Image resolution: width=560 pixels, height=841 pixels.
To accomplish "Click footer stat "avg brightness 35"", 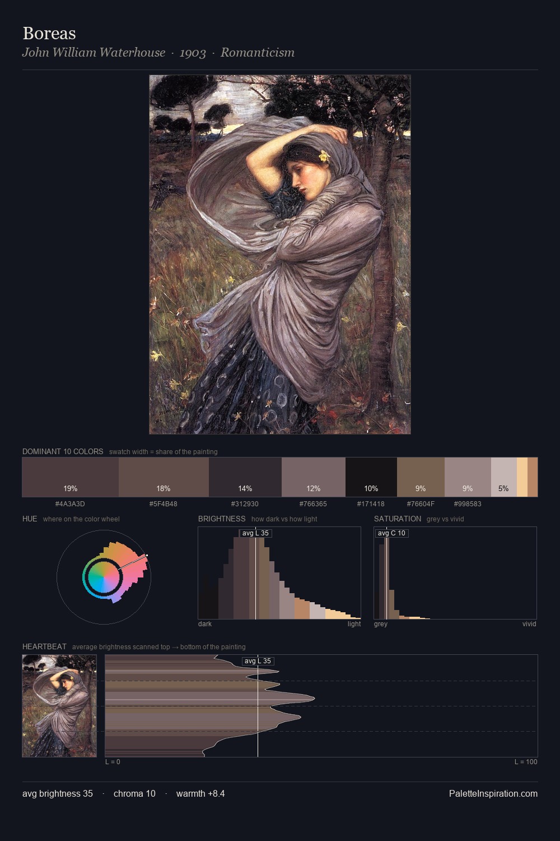I will pos(58,793).
